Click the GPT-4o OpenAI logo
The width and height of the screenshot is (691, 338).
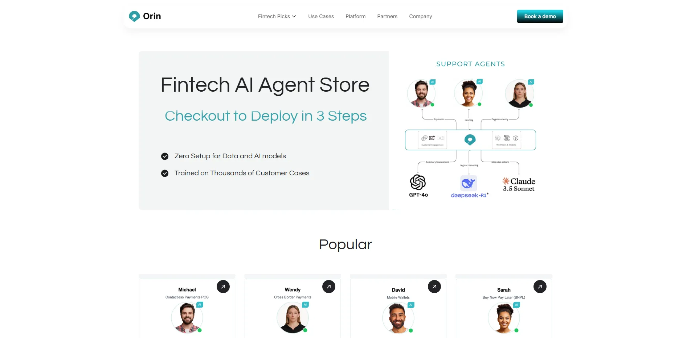click(x=418, y=182)
